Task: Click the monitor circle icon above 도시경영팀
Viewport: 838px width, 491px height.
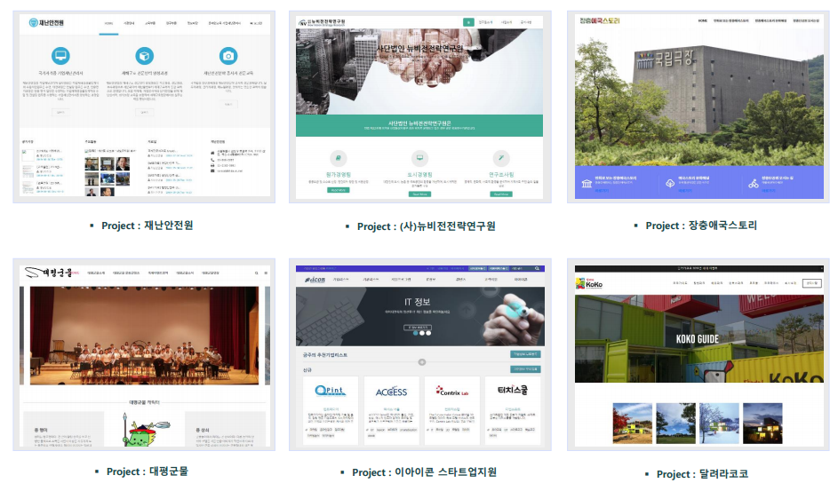Action: pyautogui.click(x=419, y=158)
